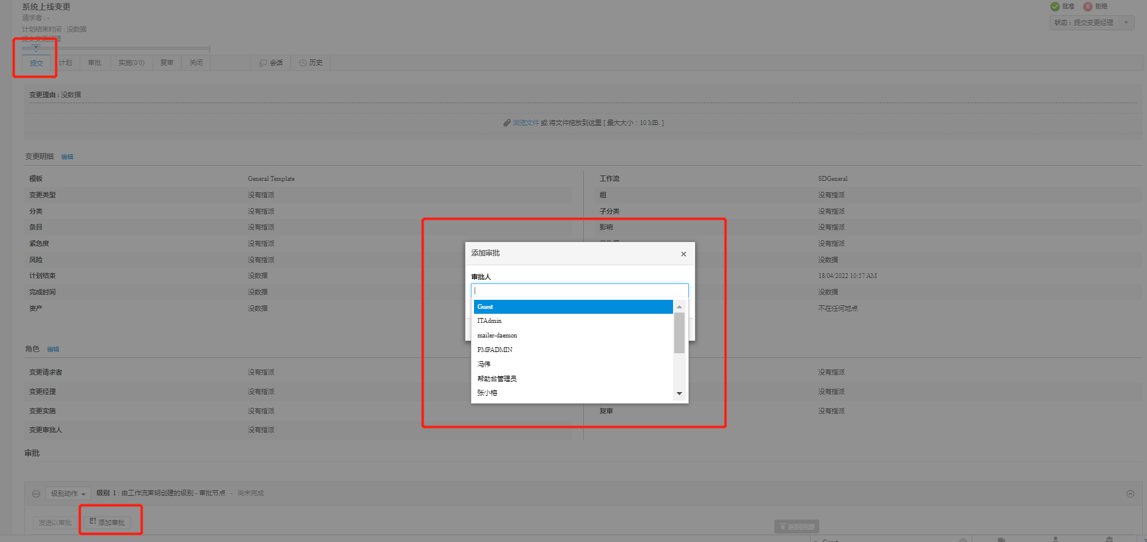Select 冯伟 from approver list

(x=573, y=364)
